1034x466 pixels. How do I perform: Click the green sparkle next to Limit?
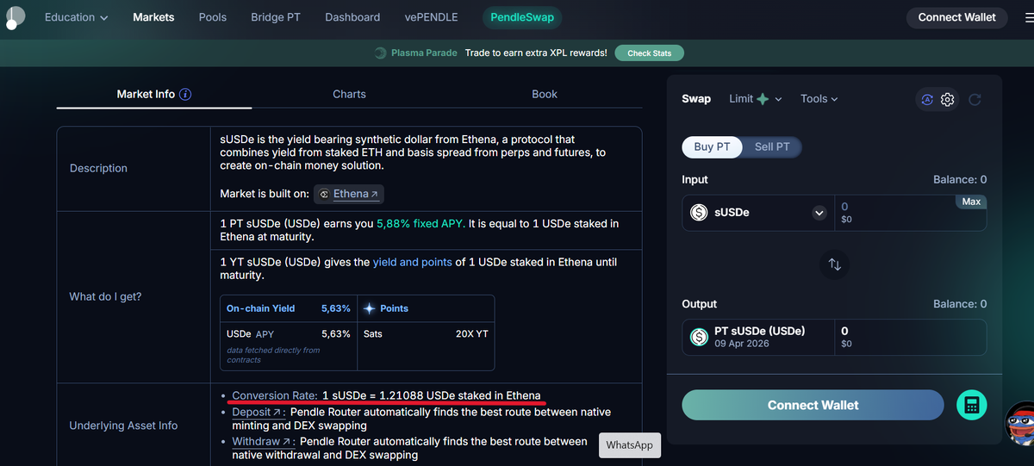coord(763,99)
